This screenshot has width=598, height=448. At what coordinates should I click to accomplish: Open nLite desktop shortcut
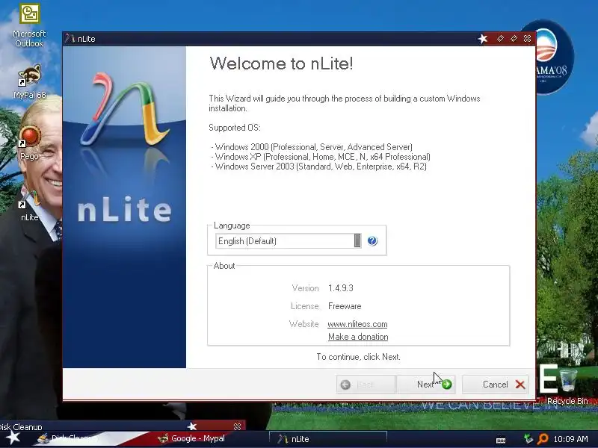(x=29, y=206)
